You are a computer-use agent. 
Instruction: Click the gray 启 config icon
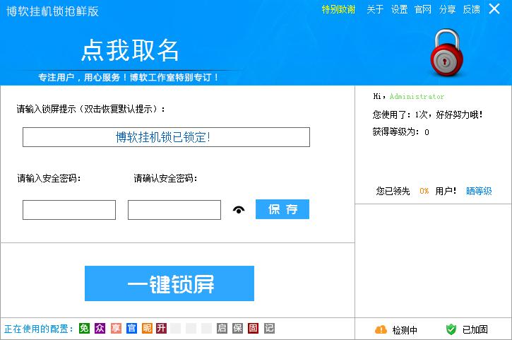(222, 328)
